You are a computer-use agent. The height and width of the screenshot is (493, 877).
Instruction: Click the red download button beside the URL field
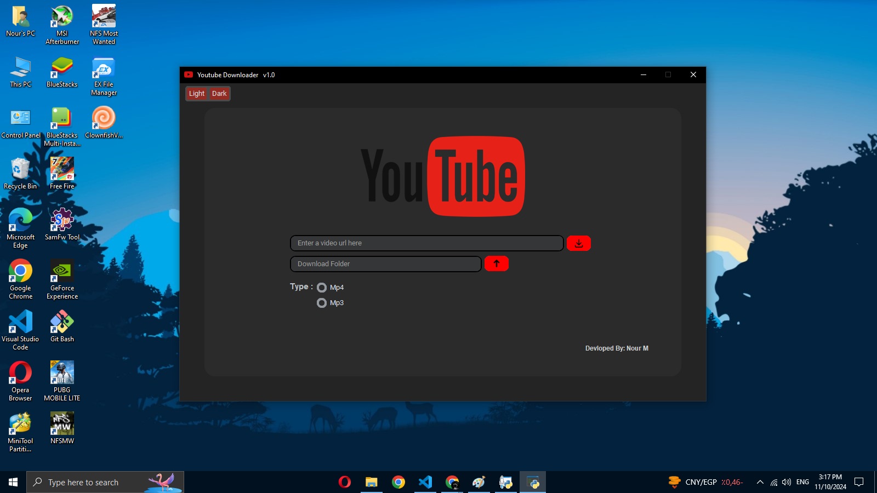click(578, 243)
